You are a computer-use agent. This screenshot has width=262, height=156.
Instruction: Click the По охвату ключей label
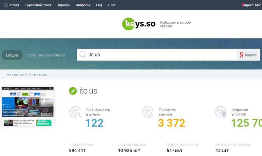coord(167,112)
